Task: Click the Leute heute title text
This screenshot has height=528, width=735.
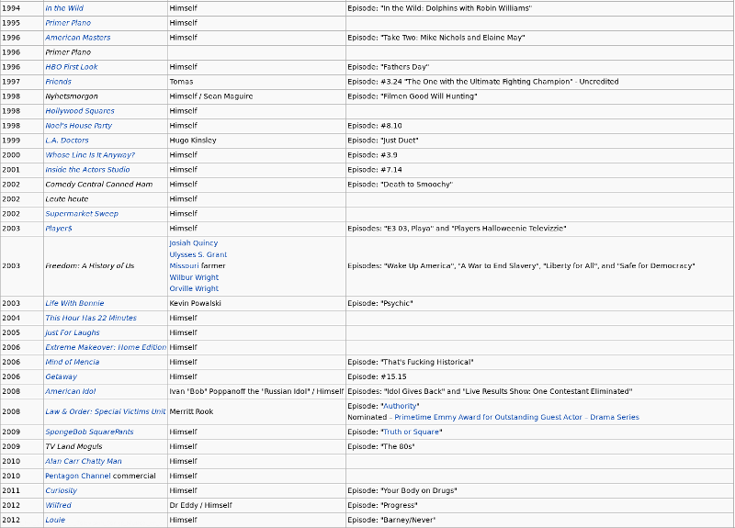Action: [67, 198]
